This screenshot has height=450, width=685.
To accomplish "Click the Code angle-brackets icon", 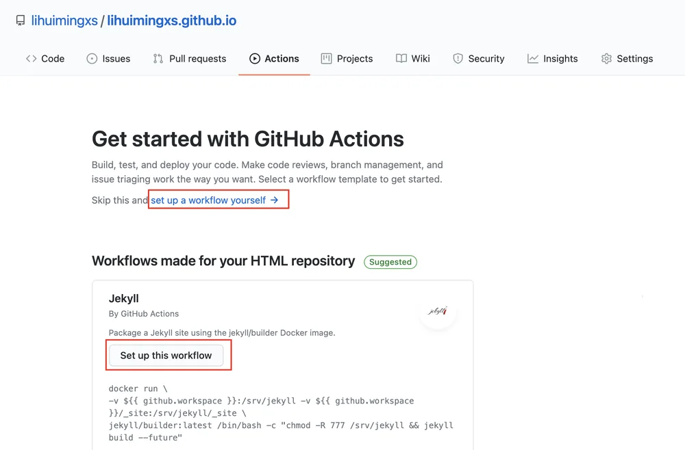I will pos(31,58).
